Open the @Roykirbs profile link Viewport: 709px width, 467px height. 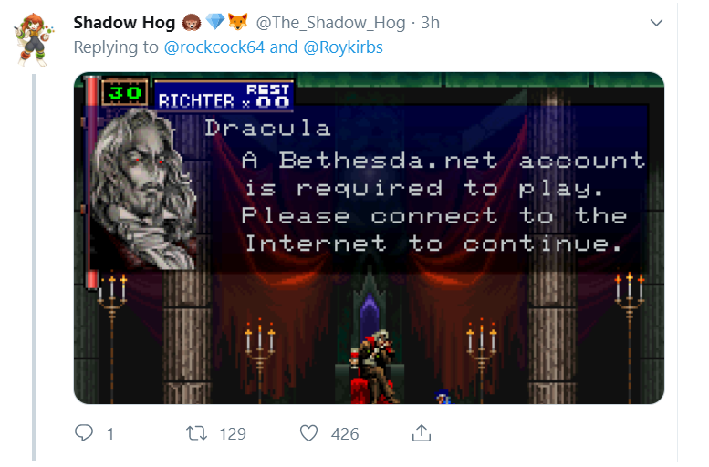(x=343, y=47)
